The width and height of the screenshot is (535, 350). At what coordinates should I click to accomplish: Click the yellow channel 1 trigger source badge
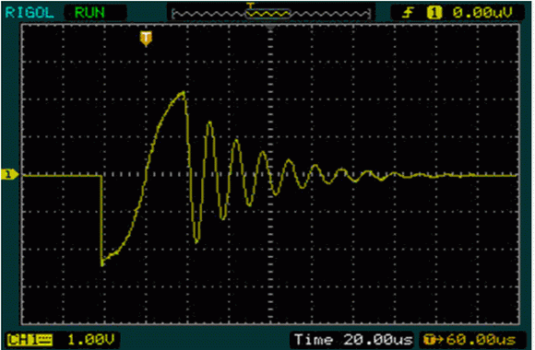coord(434,13)
